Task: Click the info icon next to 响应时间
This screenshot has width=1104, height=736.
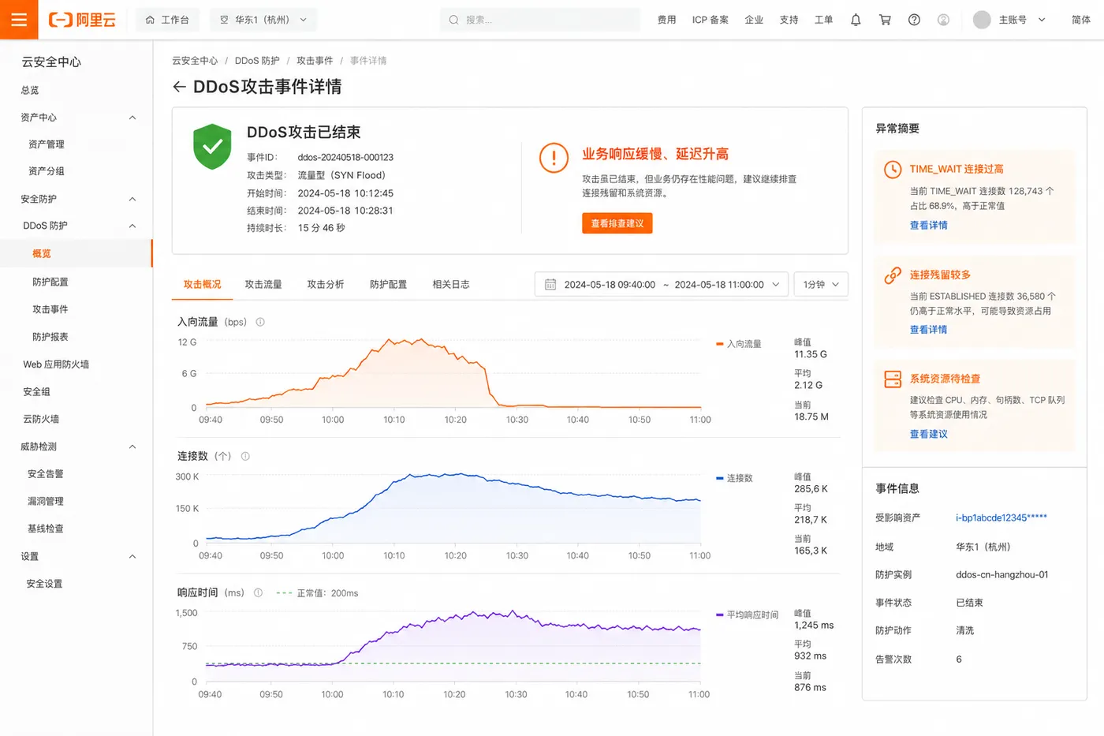Action: click(258, 592)
